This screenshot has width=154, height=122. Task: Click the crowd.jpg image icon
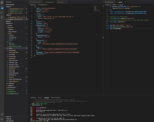click(x=8, y=55)
